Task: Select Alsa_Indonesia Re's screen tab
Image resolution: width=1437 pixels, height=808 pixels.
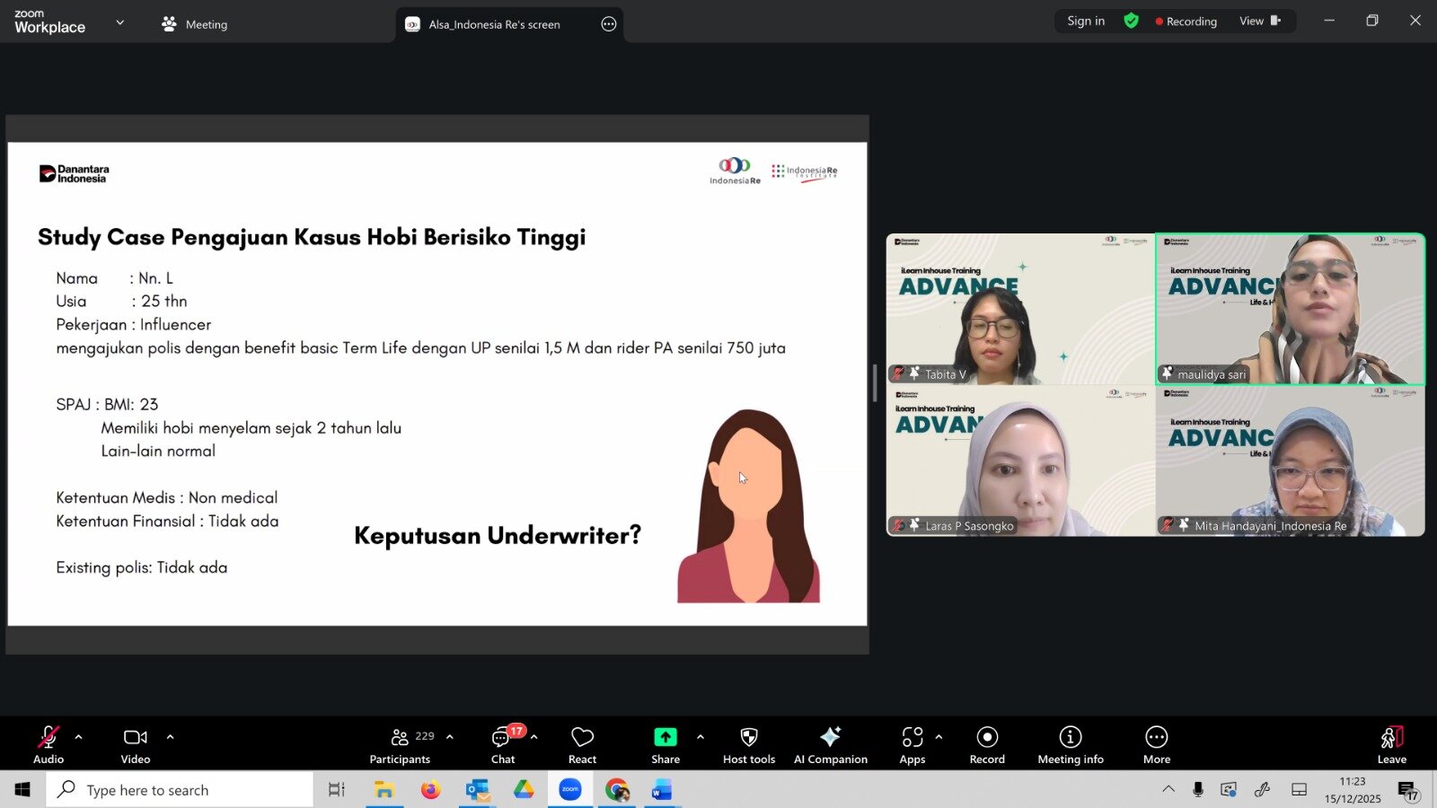Action: pos(494,24)
